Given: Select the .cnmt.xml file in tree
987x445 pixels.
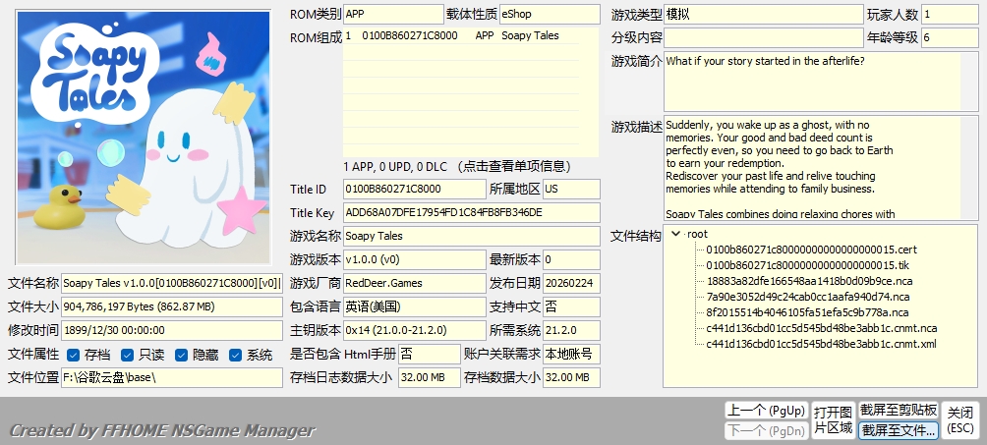Looking at the screenshot, I should tap(821, 344).
